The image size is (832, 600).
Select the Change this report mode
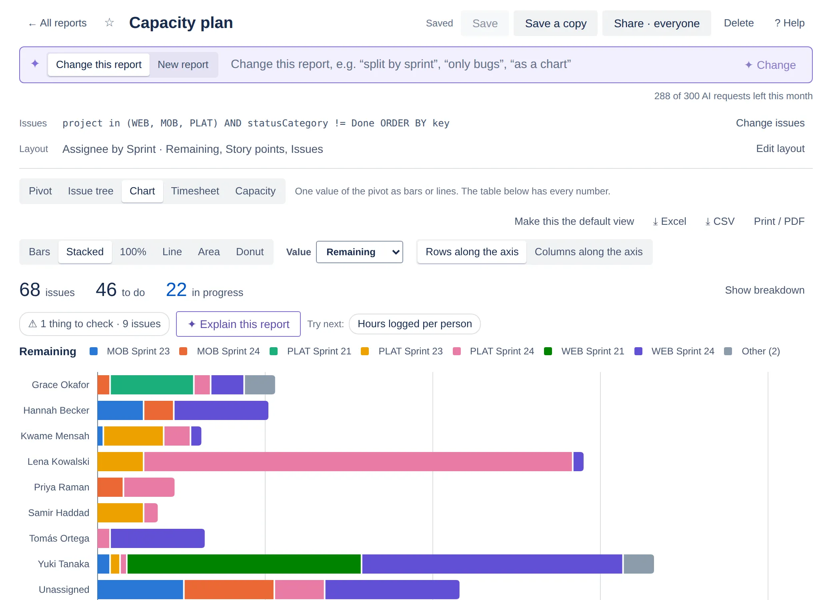click(x=99, y=64)
